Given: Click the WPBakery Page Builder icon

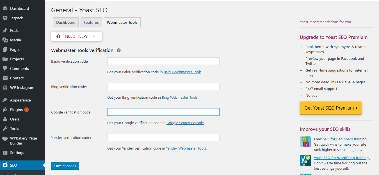Looking at the screenshot, I should [x=5, y=138].
